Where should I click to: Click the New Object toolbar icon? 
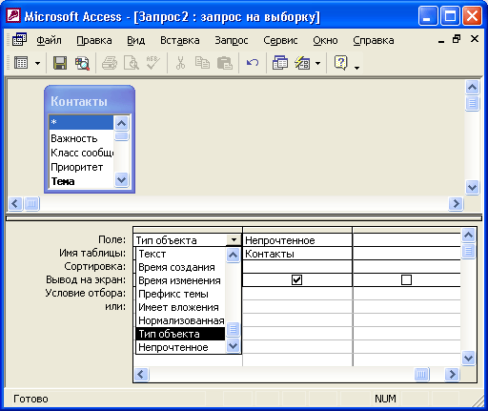point(302,63)
